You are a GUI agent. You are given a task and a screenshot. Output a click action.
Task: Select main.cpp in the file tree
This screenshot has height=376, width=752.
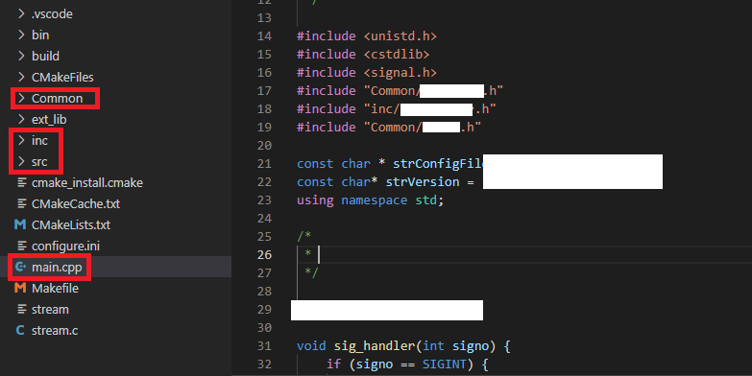(x=57, y=268)
